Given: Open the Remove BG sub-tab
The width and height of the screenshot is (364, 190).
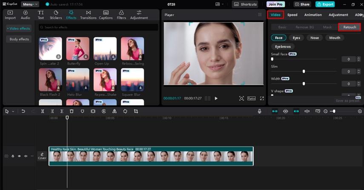Looking at the screenshot, I should (304, 27).
